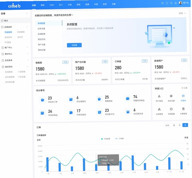Click the 待审核提现 icon
The width and height of the screenshot is (192, 178).
pyautogui.click(x=71, y=112)
